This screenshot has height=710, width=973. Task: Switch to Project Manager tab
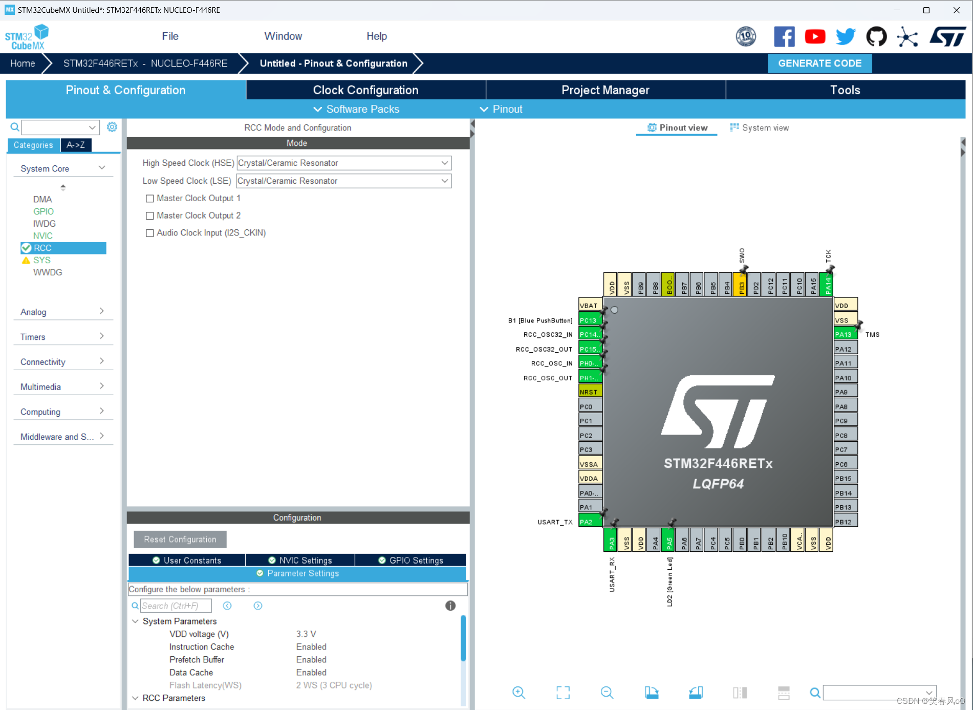606,90
